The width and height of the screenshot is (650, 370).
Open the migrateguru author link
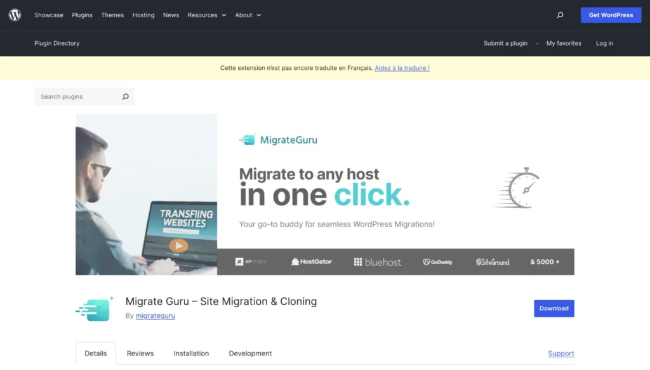click(156, 315)
